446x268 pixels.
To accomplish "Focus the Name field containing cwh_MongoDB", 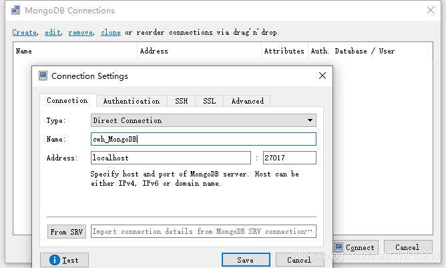I will pos(204,139).
